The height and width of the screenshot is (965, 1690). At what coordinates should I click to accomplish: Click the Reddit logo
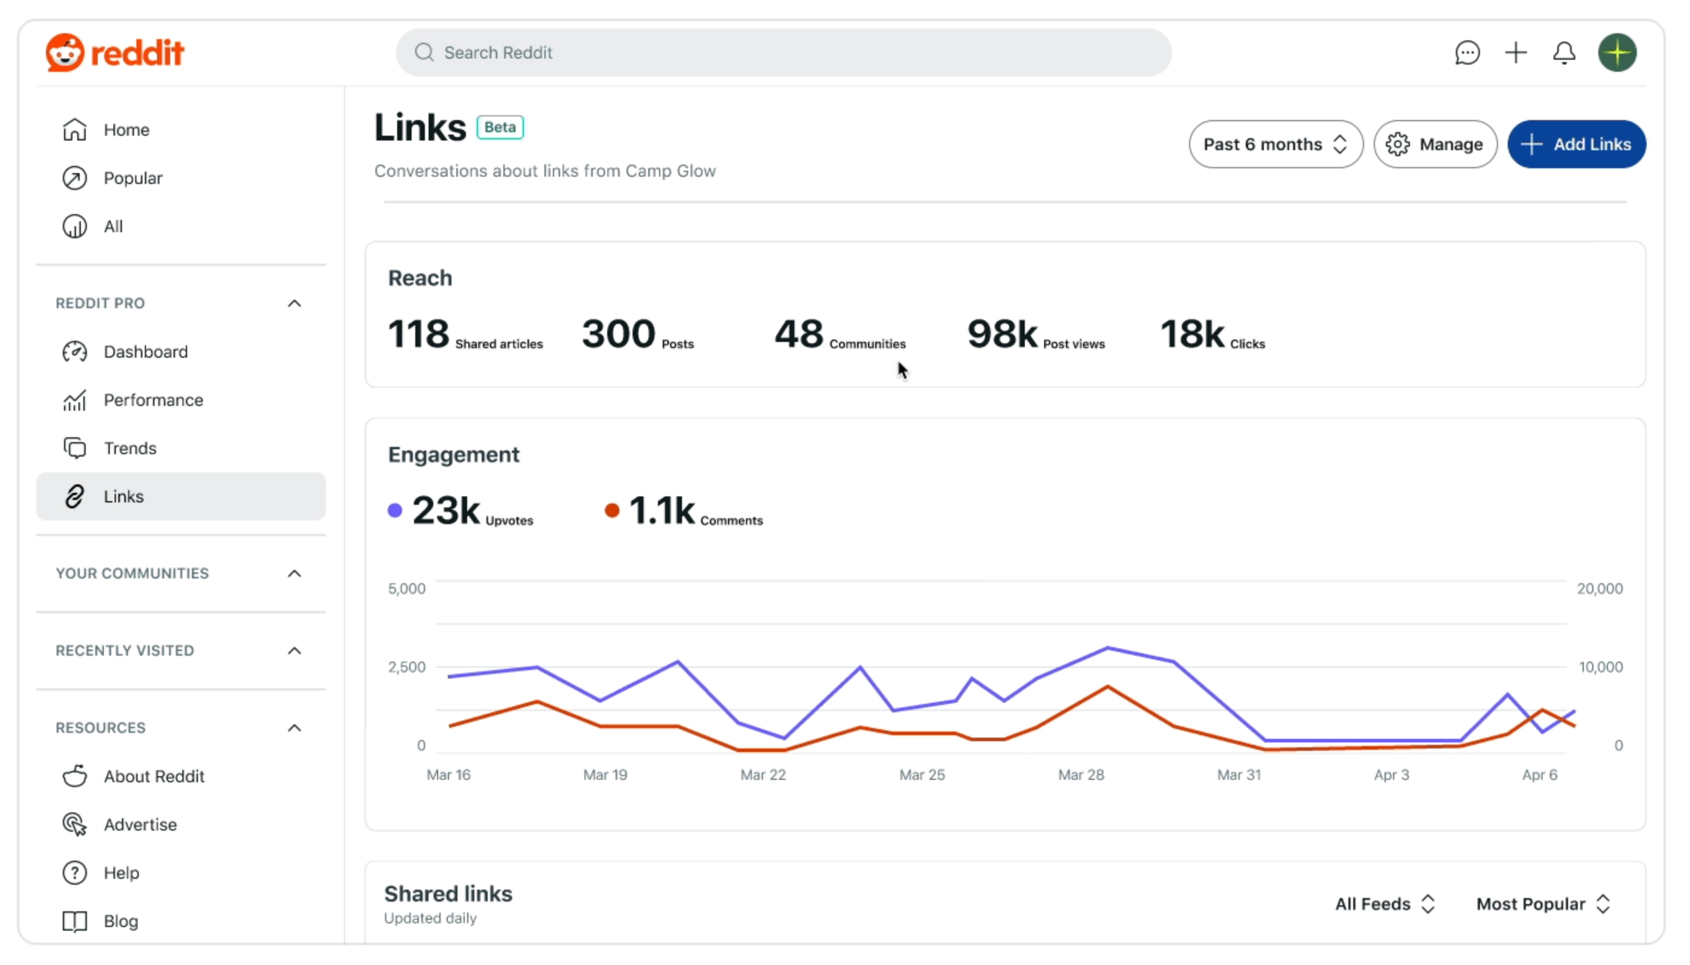pyautogui.click(x=114, y=52)
